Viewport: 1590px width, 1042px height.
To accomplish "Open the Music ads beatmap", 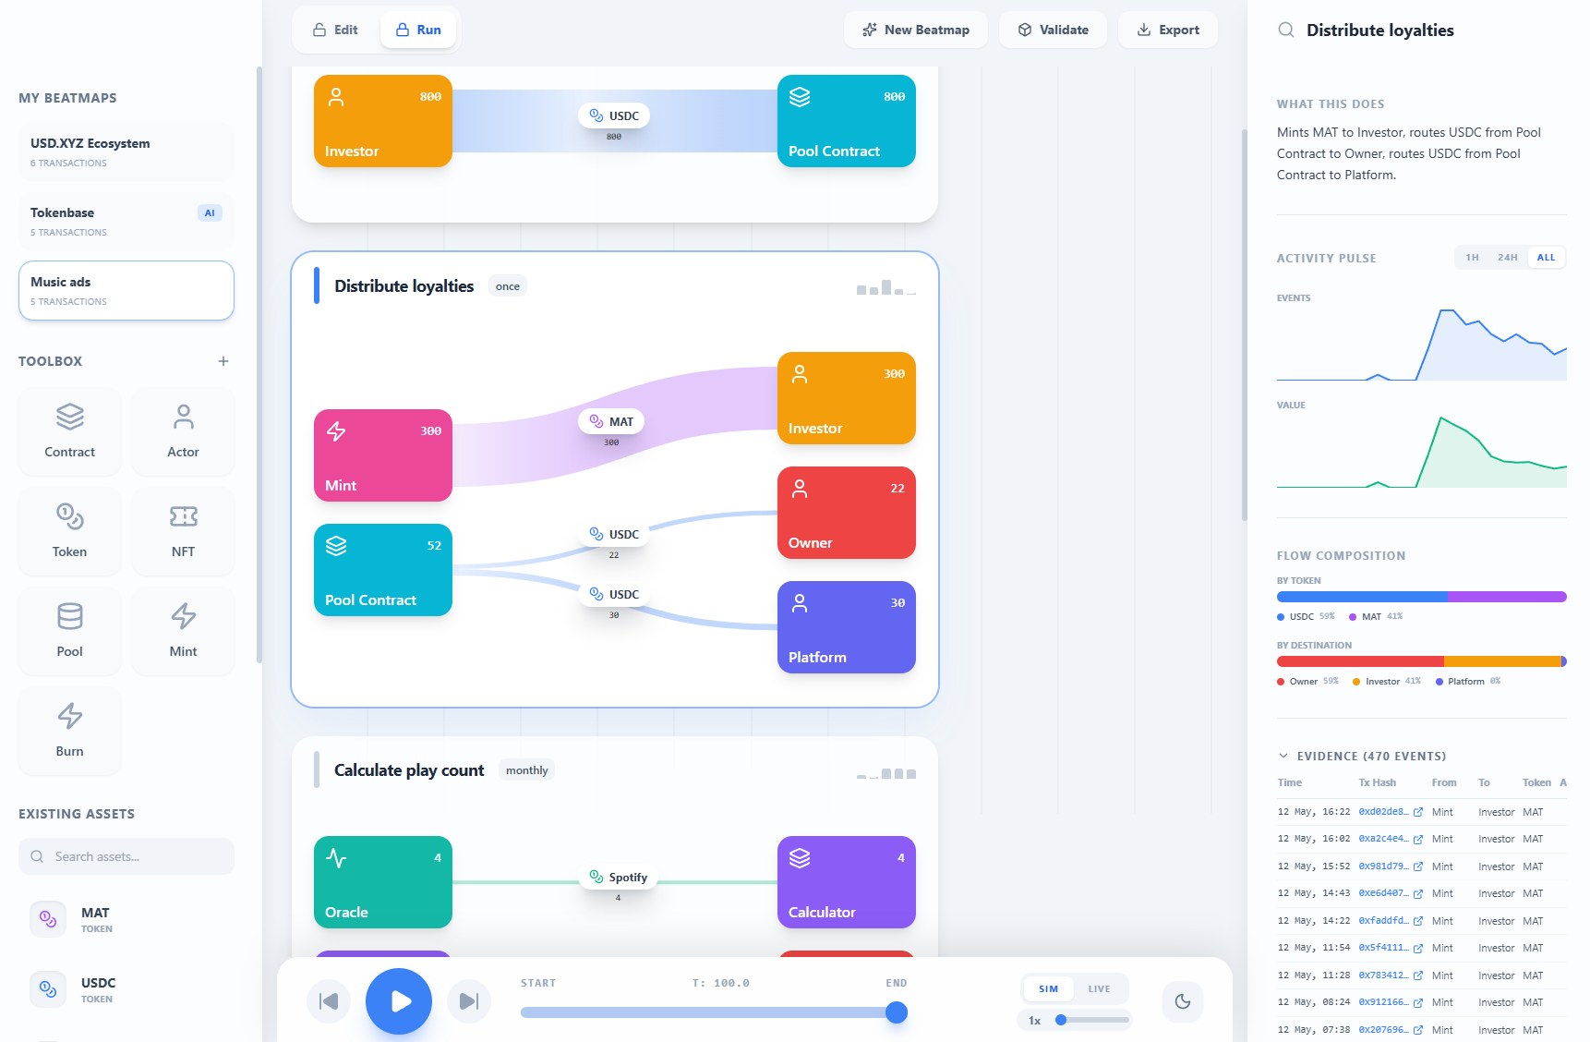I will coord(126,290).
